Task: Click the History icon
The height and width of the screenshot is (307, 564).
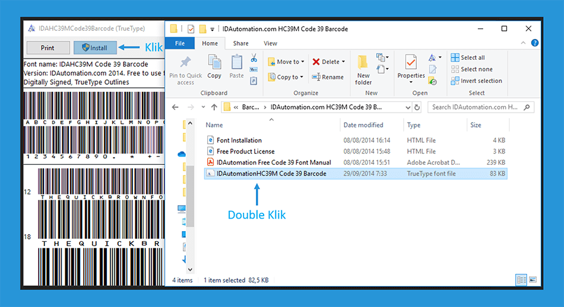Action: click(x=433, y=82)
